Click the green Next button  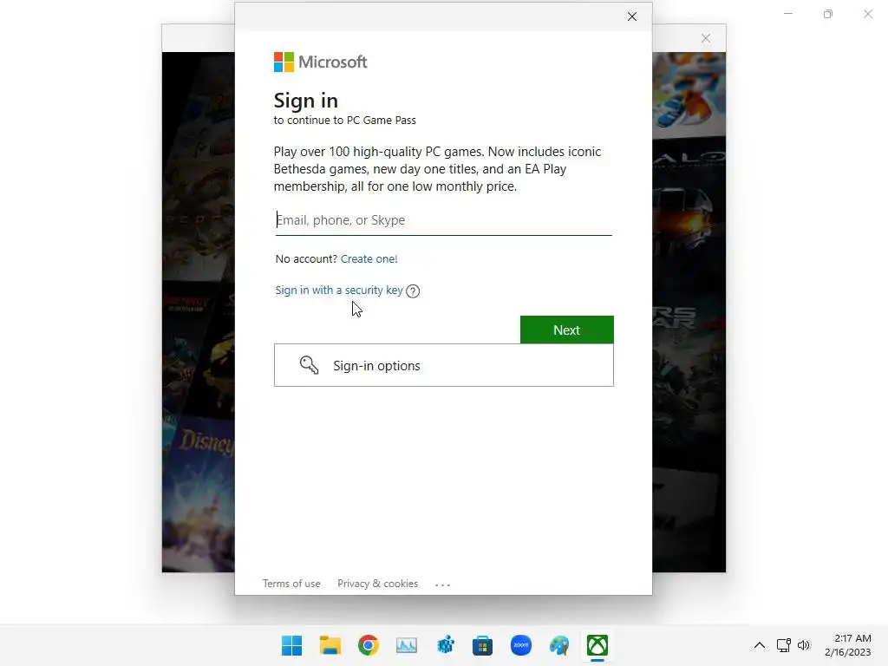coord(566,330)
